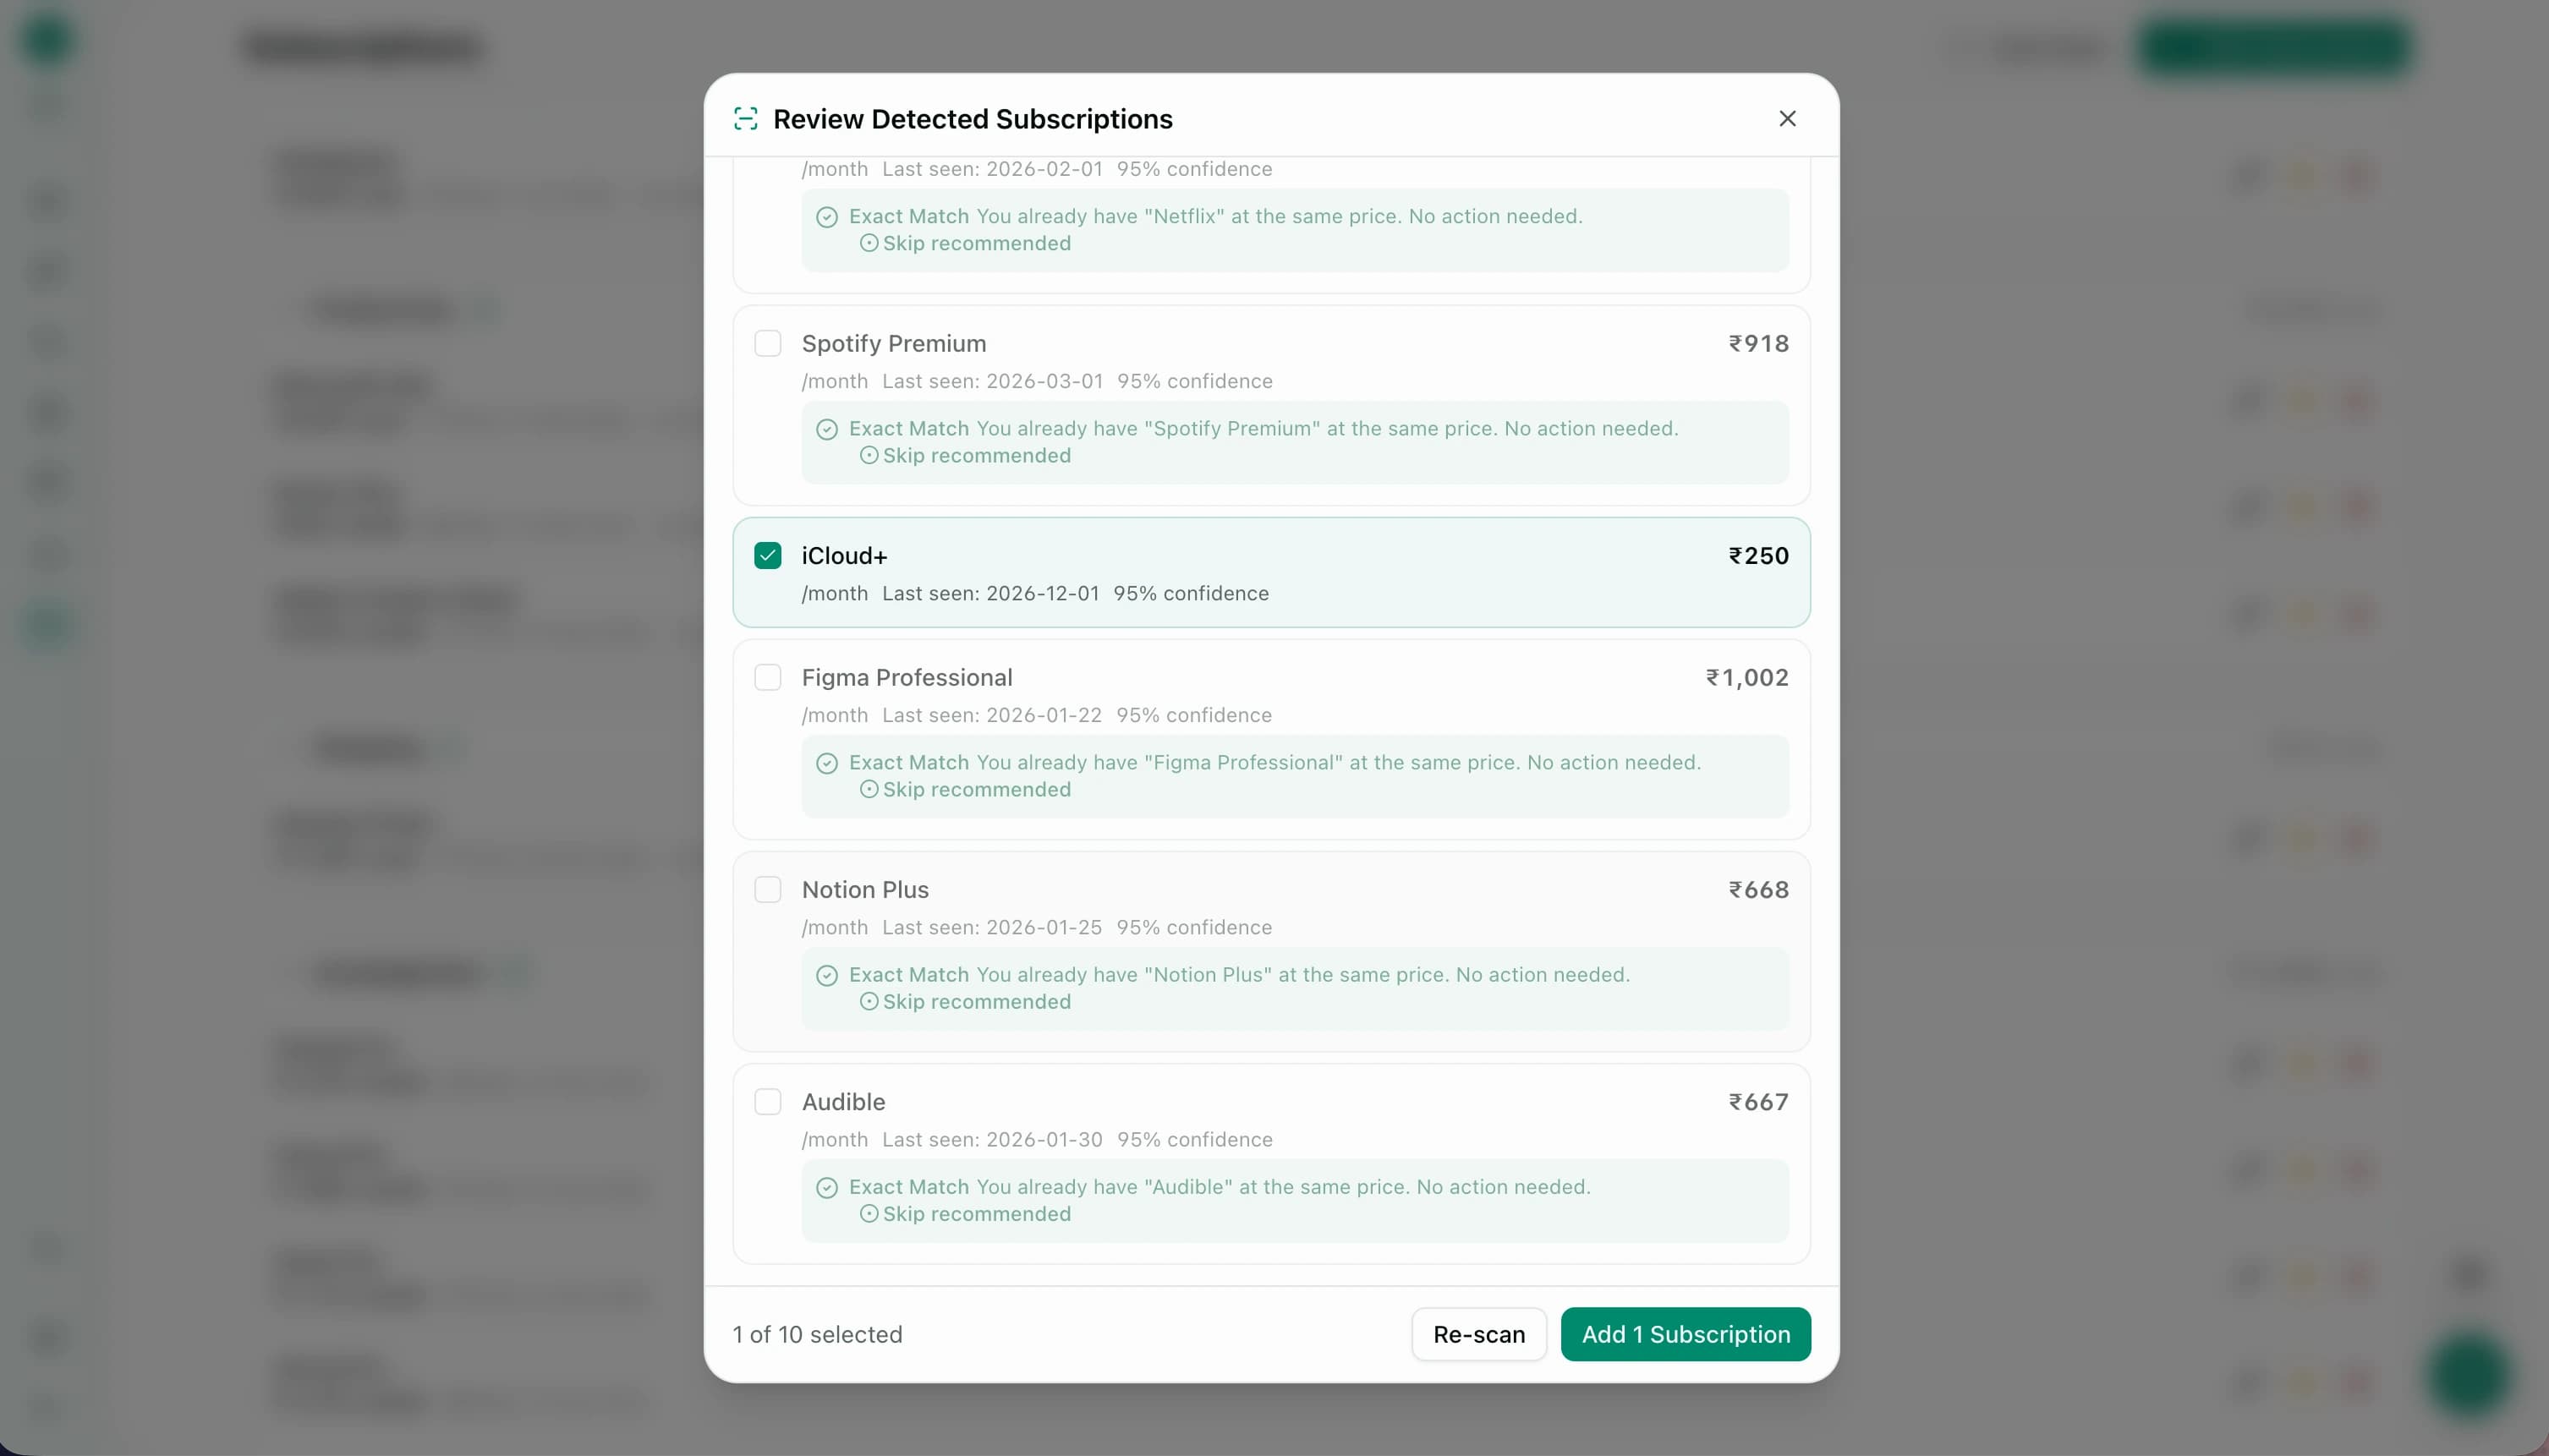Click Skip recommended under Notion Plus
The image size is (2549, 1456).
point(976,1001)
